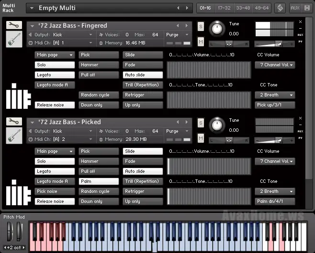315x253 pixels.
Task: Shift keyboard octave down with left arrow
Action: click(5, 248)
